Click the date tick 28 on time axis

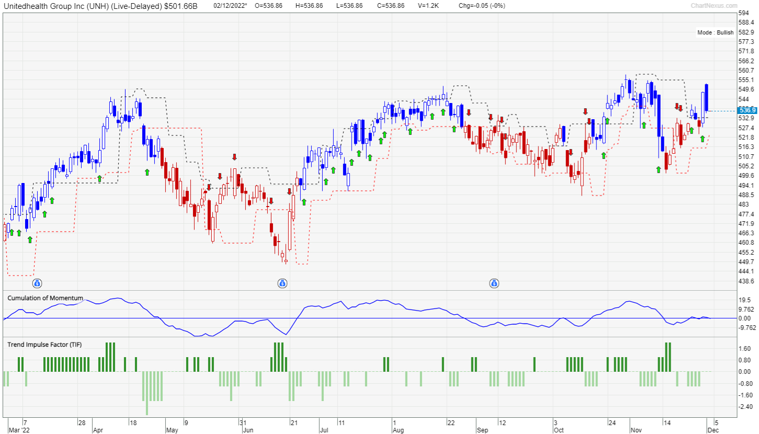pyautogui.click(x=81, y=422)
